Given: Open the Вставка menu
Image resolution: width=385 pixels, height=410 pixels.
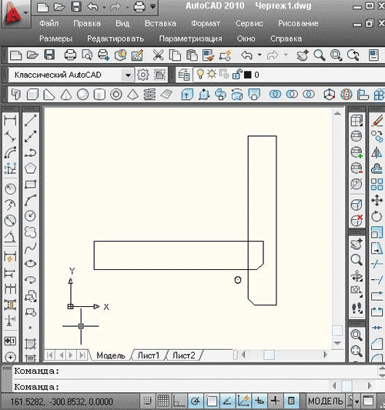Looking at the screenshot, I should pyautogui.click(x=160, y=23).
